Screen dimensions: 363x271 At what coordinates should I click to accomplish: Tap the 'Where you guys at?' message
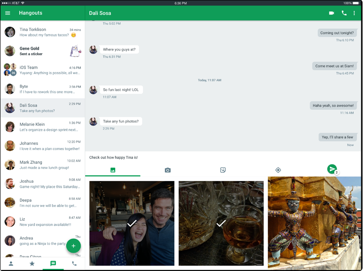pos(119,49)
